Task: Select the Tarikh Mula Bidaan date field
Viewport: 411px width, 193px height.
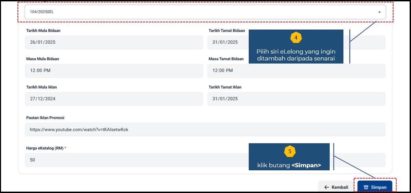Action: (114, 43)
